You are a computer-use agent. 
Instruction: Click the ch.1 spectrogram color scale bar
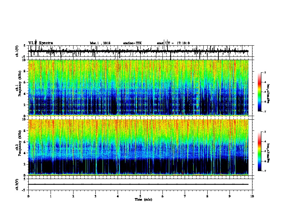pos(260,92)
